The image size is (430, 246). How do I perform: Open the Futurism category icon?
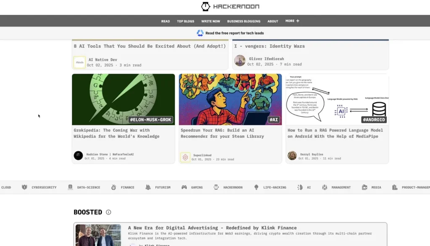point(148,187)
